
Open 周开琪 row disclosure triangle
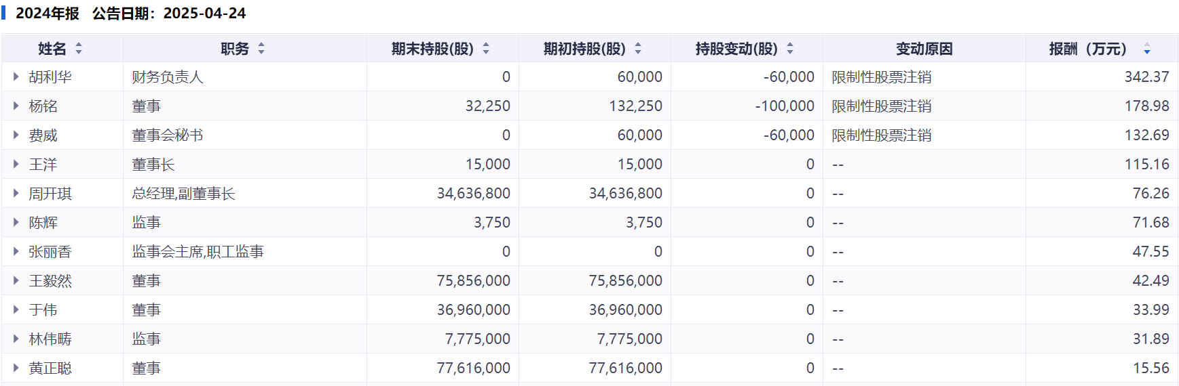[16, 194]
